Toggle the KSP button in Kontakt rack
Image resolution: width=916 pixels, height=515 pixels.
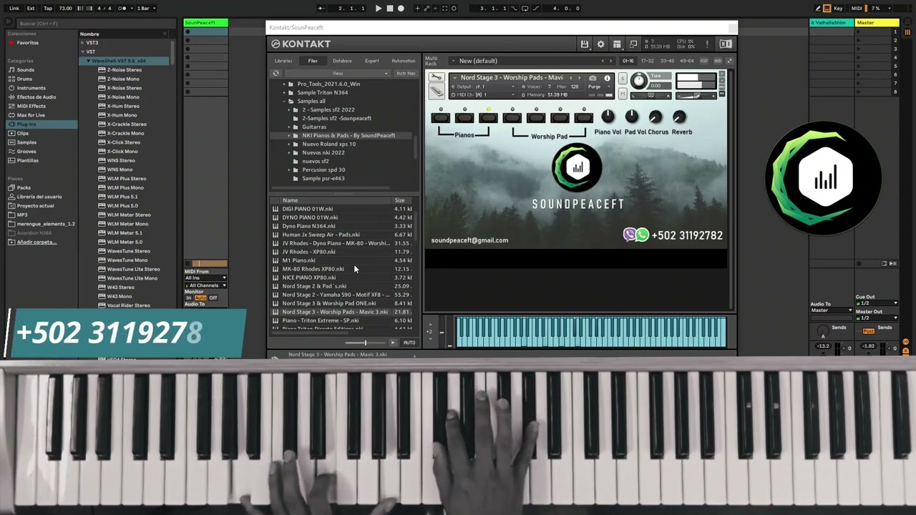click(x=704, y=61)
